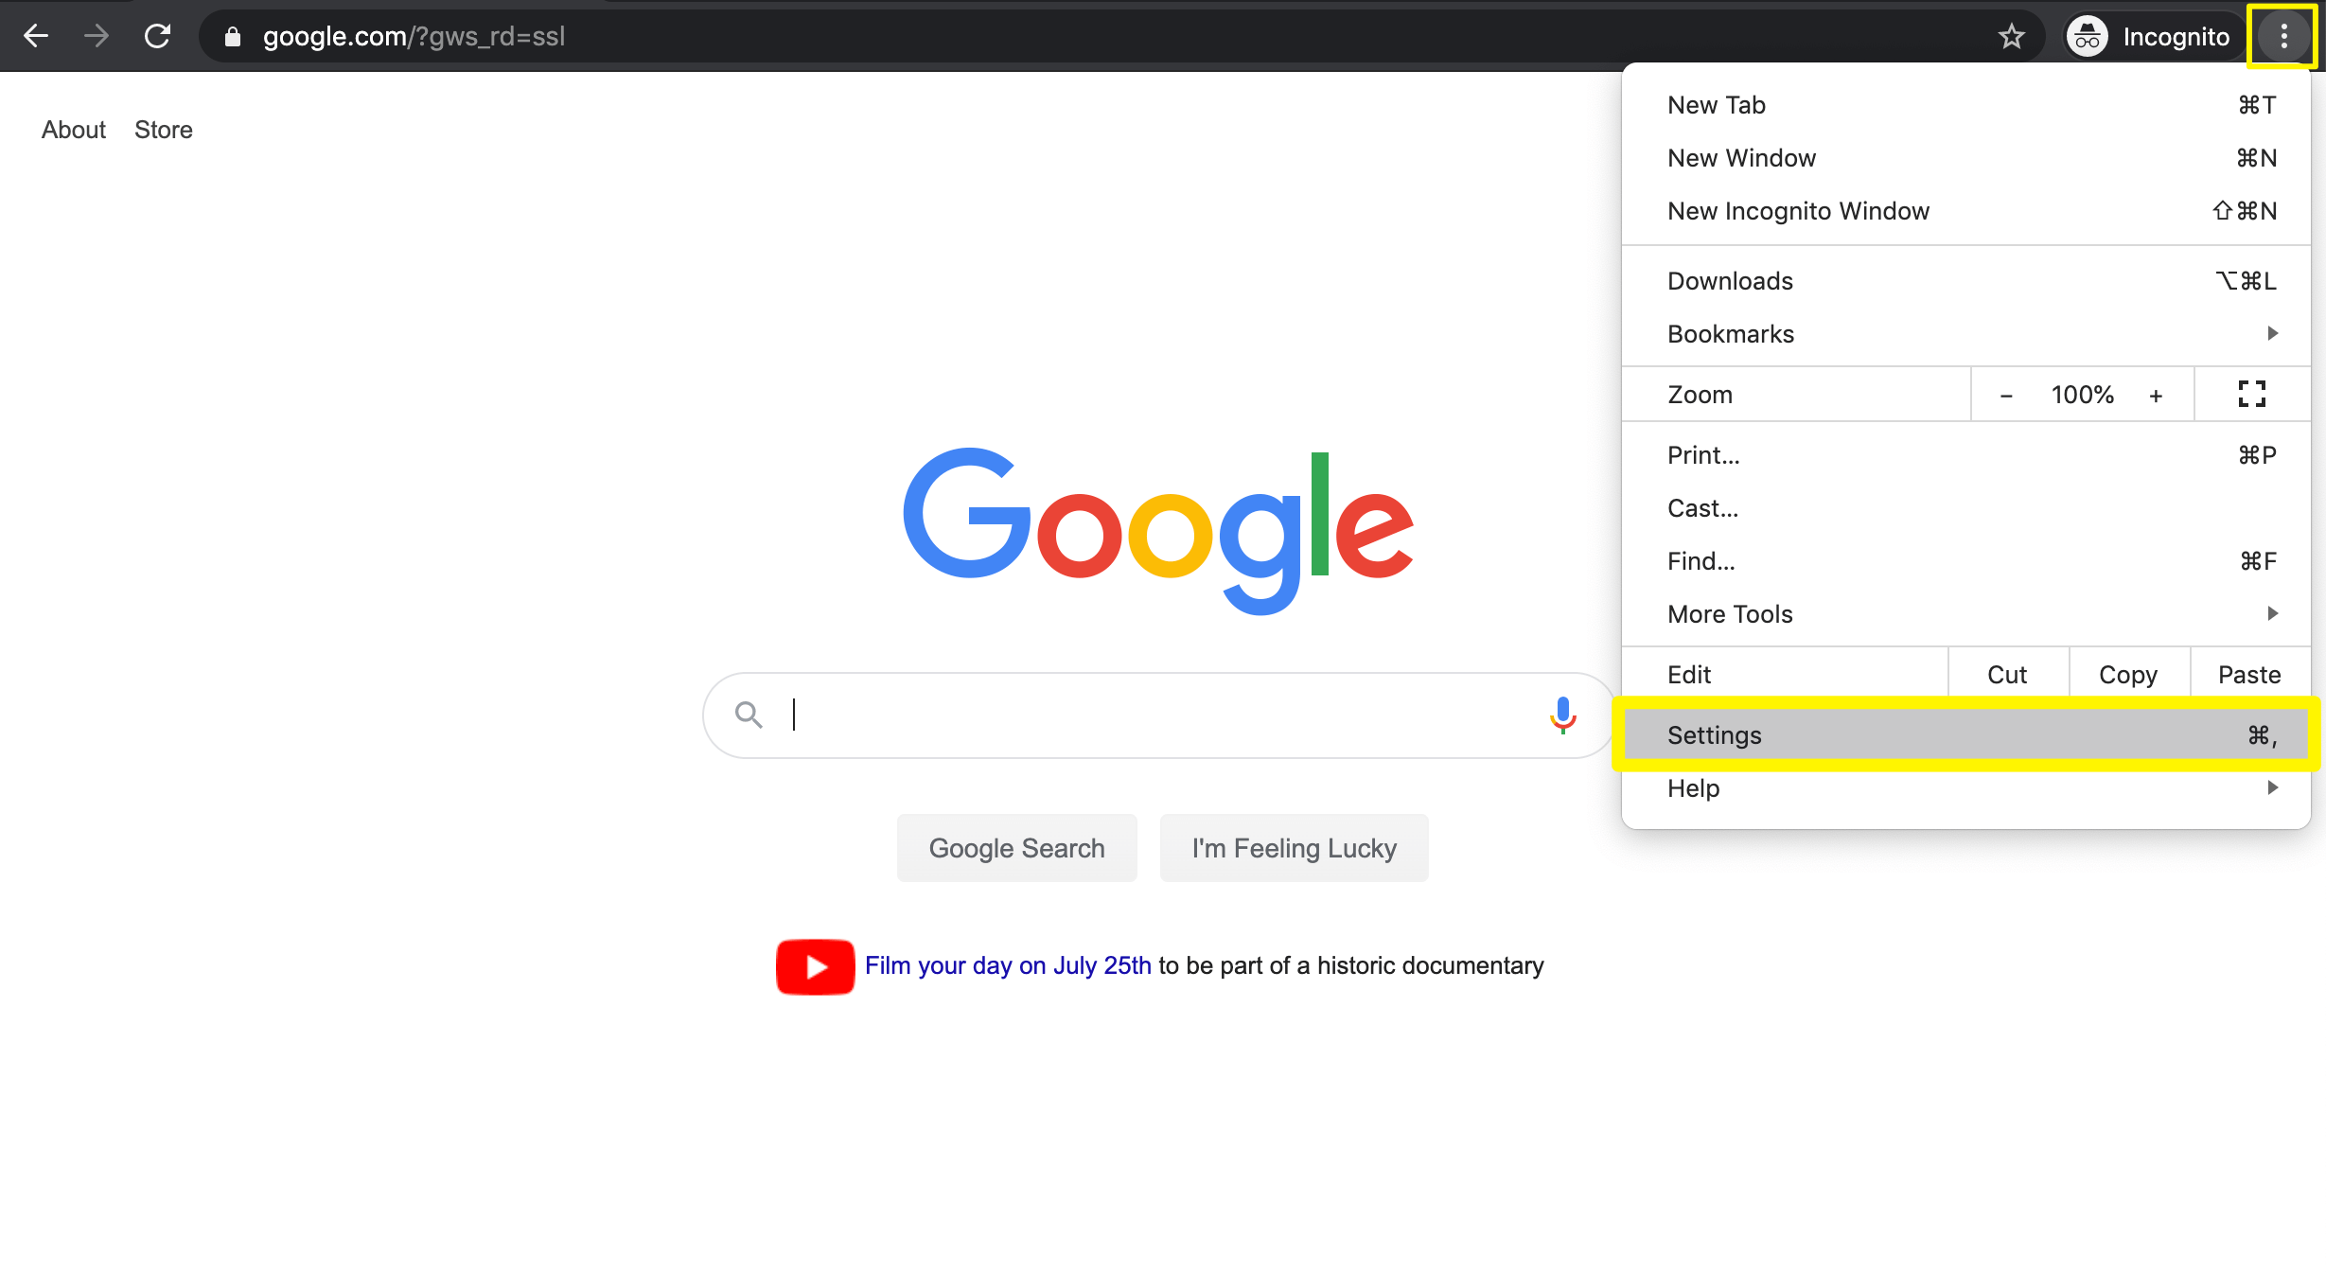The image size is (2326, 1272).
Task: Expand the Help submenu
Action: tap(1693, 787)
